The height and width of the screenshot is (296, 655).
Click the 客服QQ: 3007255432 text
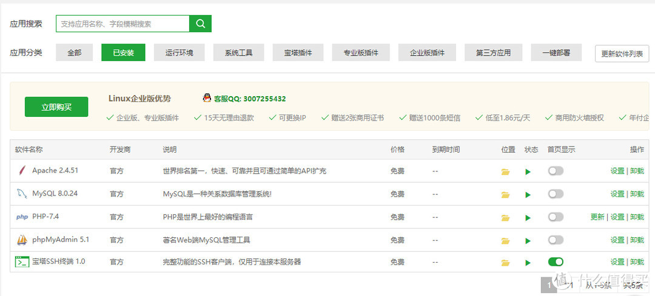[x=250, y=99]
